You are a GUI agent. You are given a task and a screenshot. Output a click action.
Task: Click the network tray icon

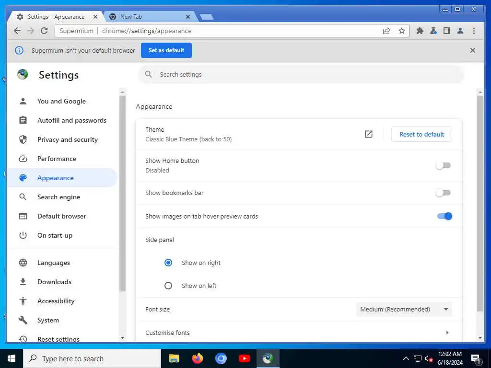pyautogui.click(x=418, y=359)
